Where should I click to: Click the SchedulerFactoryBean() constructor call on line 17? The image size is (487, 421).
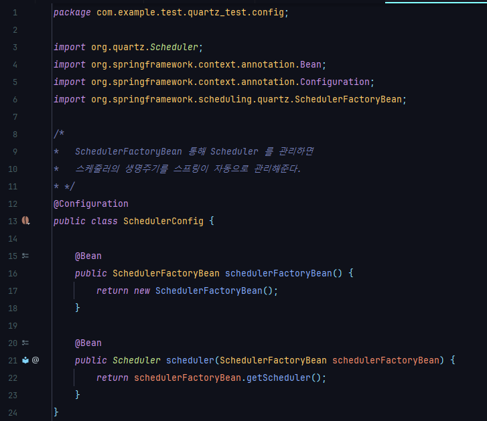pyautogui.click(x=214, y=290)
